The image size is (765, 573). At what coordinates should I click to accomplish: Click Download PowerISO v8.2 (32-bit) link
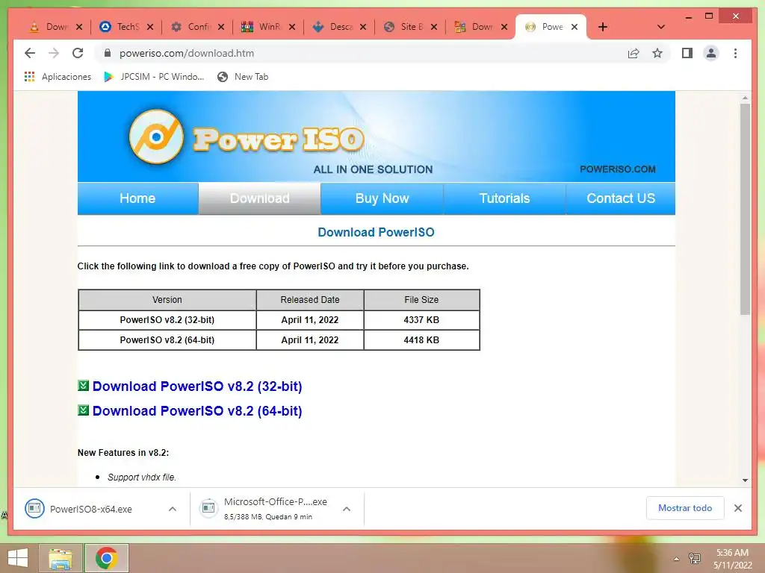(x=197, y=386)
